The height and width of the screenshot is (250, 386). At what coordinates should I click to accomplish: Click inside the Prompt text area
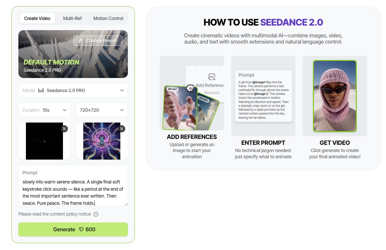click(x=73, y=192)
